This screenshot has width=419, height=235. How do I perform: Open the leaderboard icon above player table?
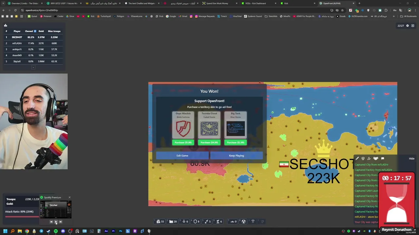[x=5, y=25]
